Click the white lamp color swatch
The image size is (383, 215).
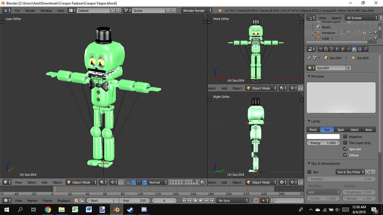coord(323,136)
